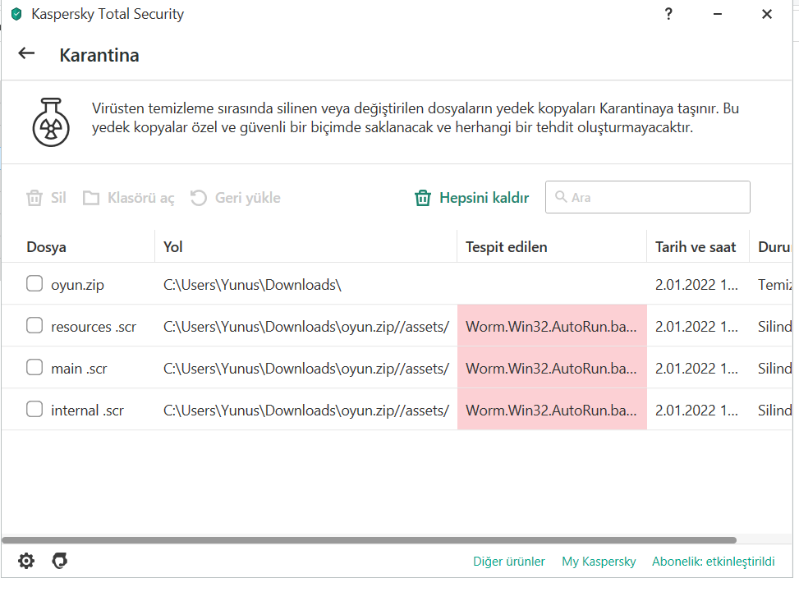Viewport: 799px width, 601px height.
Task: Click the date cell in internal .scr row
Action: [696, 410]
